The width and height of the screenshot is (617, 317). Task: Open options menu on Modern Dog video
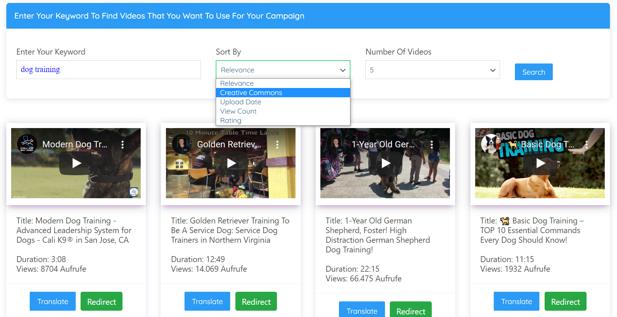tap(123, 145)
